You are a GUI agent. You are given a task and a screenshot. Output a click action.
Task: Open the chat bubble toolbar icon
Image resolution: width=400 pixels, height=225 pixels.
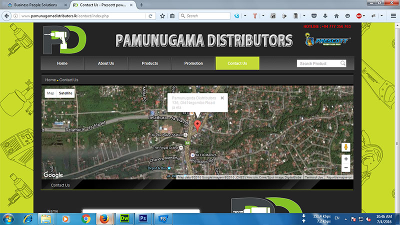pos(347,16)
